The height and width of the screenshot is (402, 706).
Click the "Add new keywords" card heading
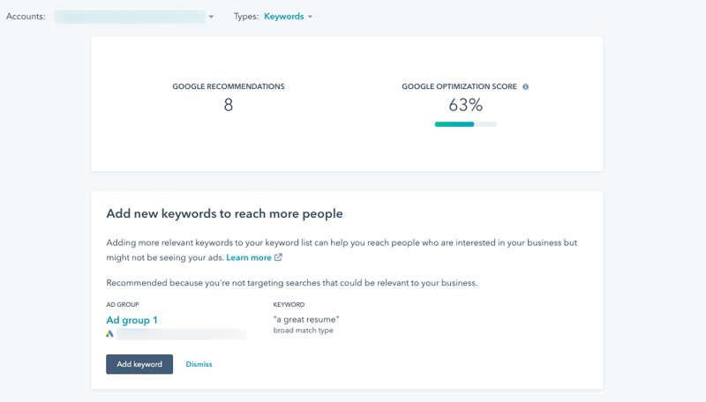click(224, 214)
